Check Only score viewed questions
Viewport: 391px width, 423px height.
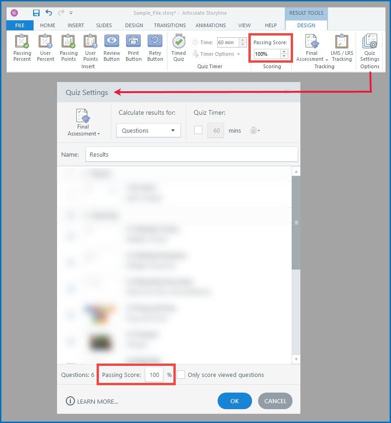[x=181, y=375]
